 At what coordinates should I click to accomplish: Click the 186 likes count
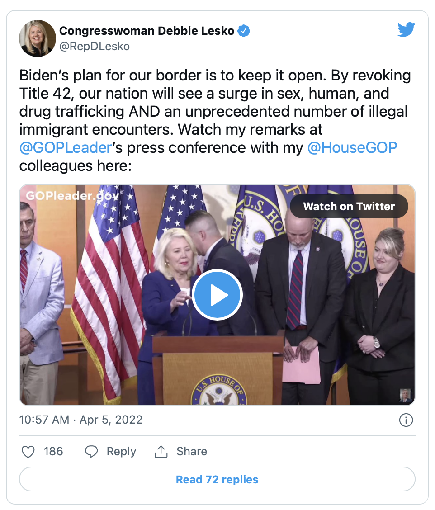(x=53, y=451)
